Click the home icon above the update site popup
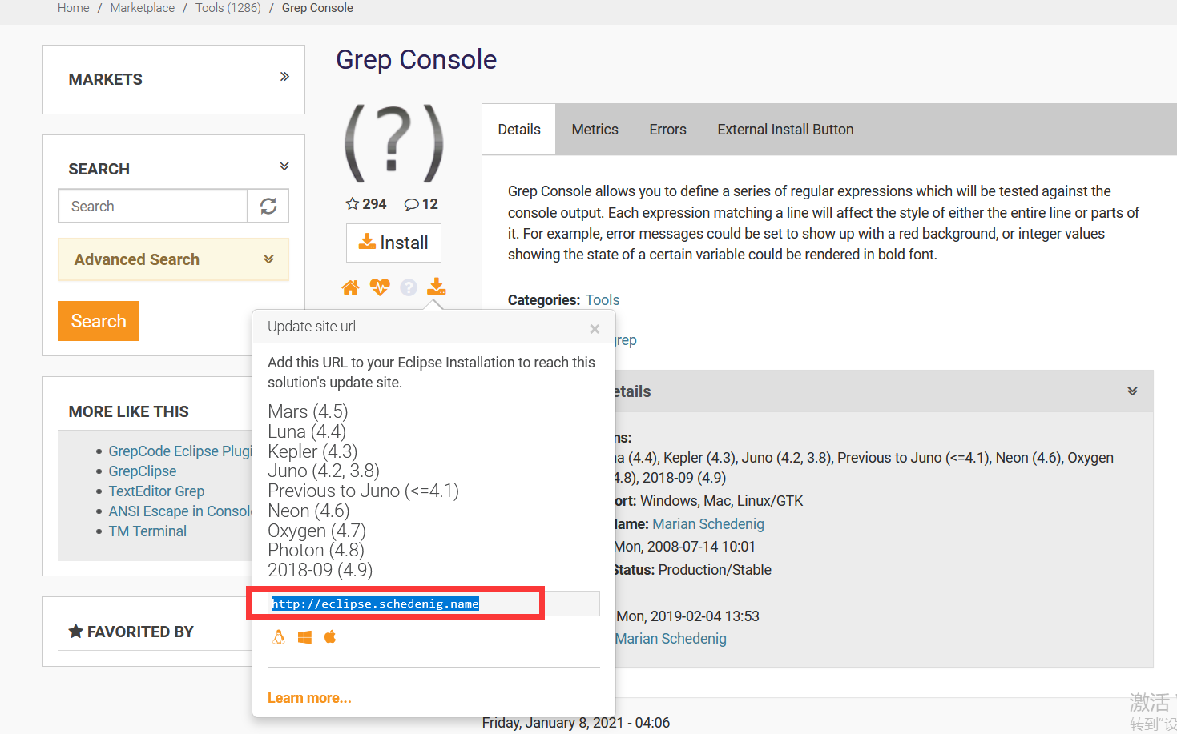Image resolution: width=1177 pixels, height=734 pixels. (350, 287)
